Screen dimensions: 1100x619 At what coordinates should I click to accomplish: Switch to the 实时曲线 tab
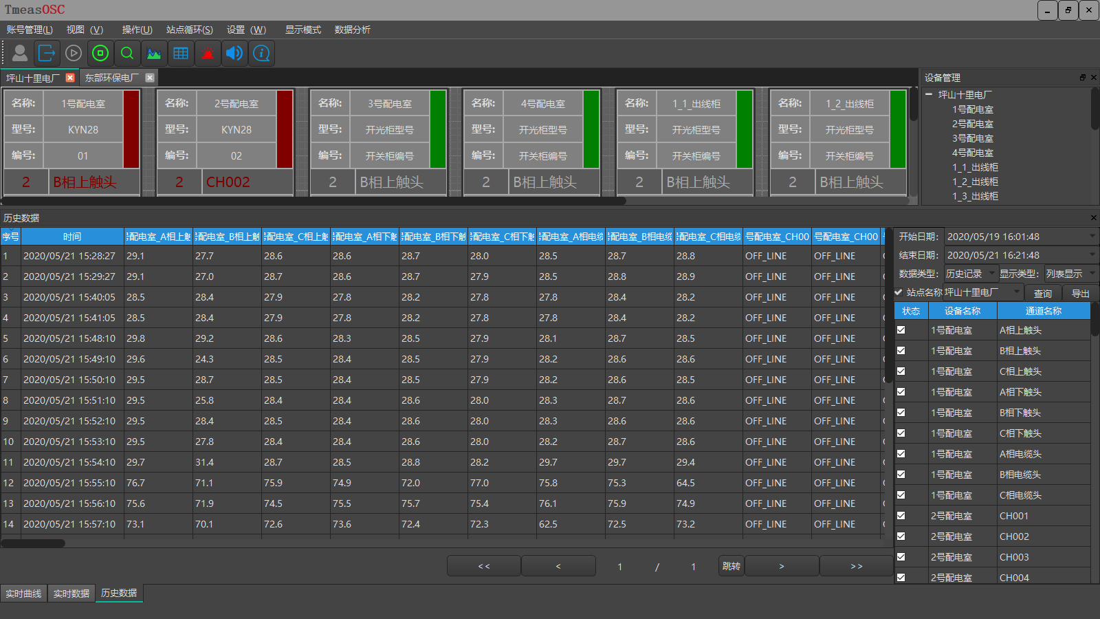tap(24, 594)
